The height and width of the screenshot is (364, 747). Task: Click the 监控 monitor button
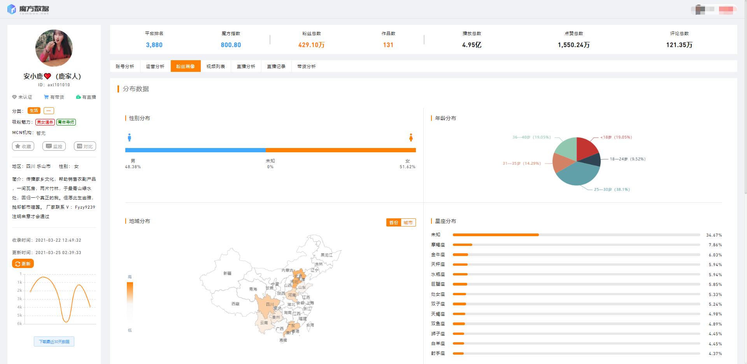tap(54, 146)
